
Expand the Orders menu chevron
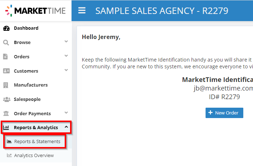tap(66, 56)
